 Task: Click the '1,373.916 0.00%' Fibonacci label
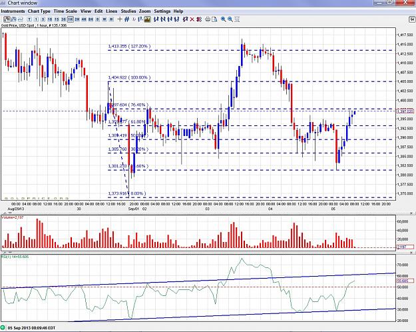[x=127, y=193]
